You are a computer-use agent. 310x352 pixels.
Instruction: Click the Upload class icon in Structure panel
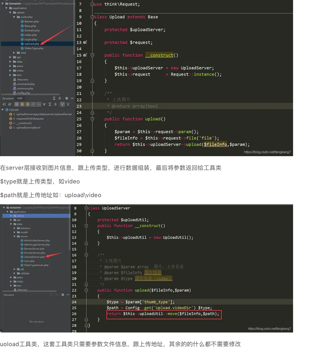7,109
